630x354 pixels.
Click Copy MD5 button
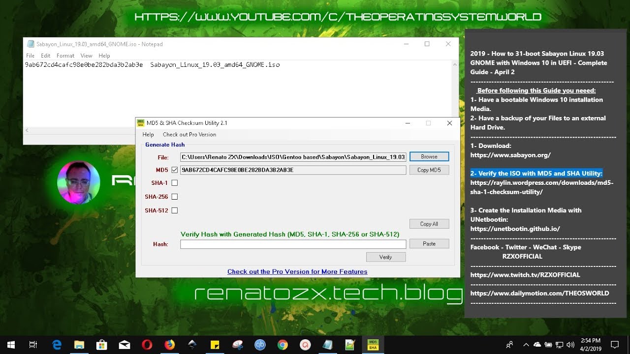pos(429,170)
